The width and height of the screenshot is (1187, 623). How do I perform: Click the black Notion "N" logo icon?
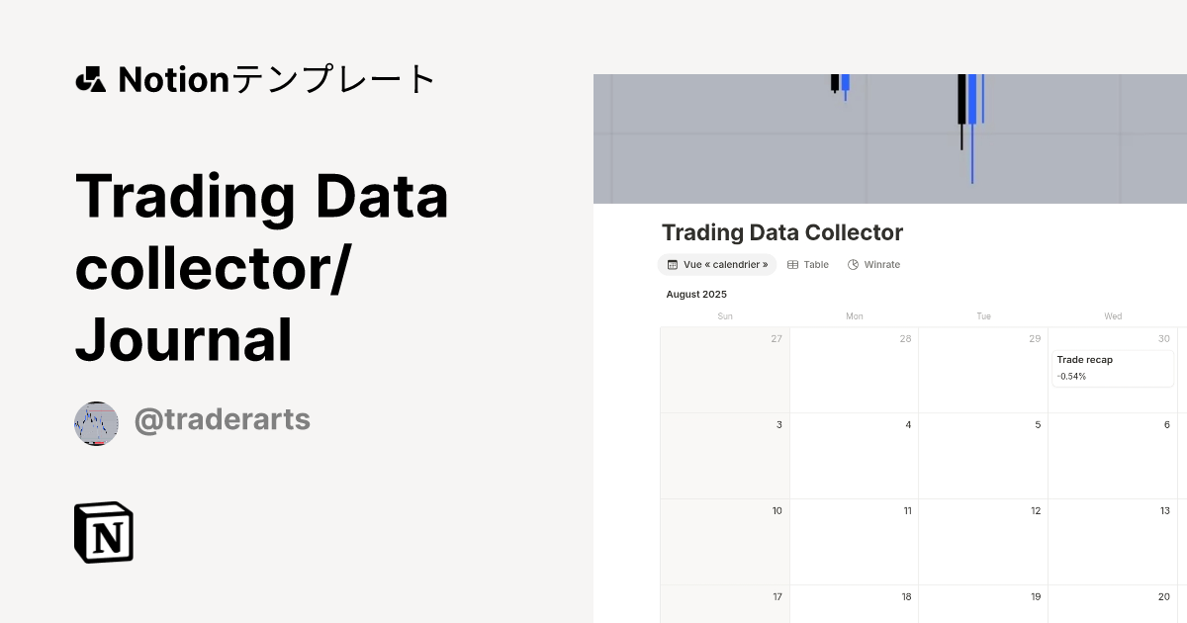click(x=103, y=532)
